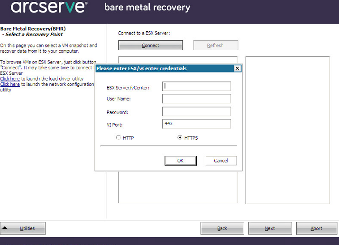The width and height of the screenshot is (339, 245).
Task: Go Back to the previous step
Action: click(222, 228)
